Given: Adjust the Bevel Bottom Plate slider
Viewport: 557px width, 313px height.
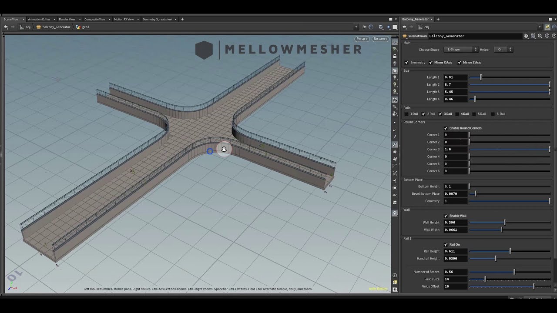Looking at the screenshot, I should (510, 194).
